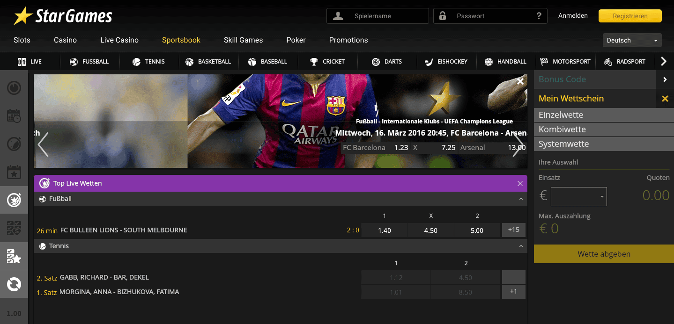Select the Einzelwette tab
Screen dimensions: 674x324
point(604,115)
